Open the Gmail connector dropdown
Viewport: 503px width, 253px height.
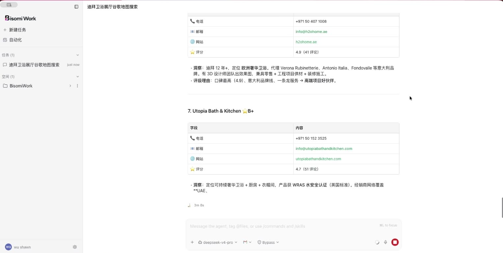pyautogui.click(x=247, y=242)
